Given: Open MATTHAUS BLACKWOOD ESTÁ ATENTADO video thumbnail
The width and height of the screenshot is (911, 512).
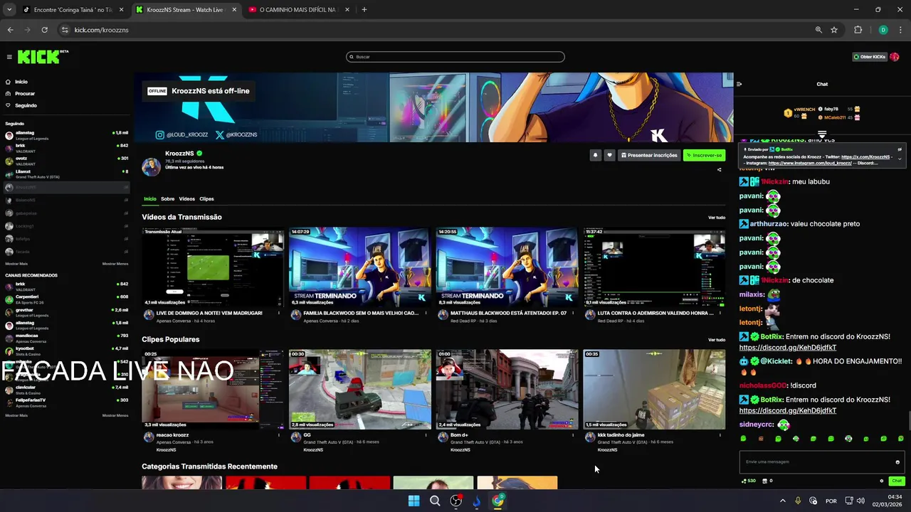Looking at the screenshot, I should [507, 267].
